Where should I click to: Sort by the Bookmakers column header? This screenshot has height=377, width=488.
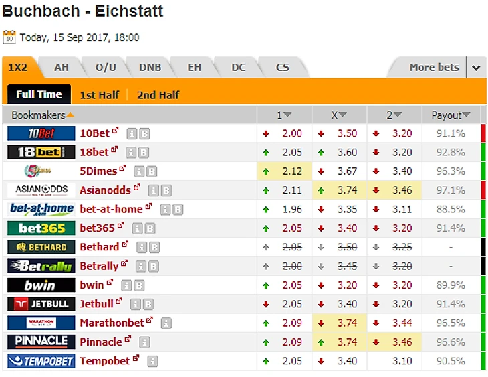coord(43,115)
